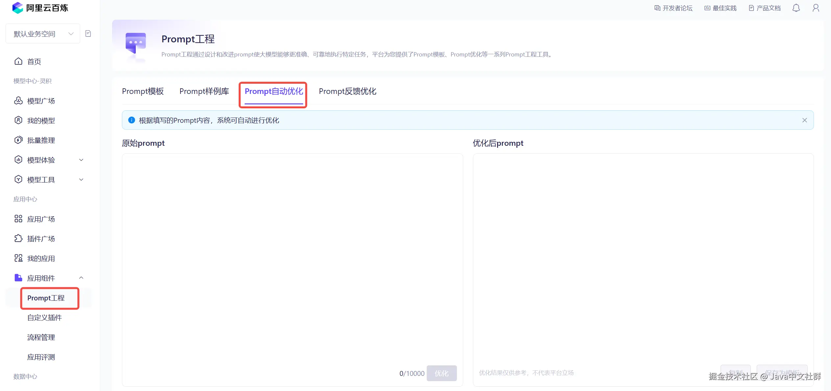Viewport: 831px width, 391px height.
Task: Click the document icon beside workspace selector
Action: pos(88,33)
